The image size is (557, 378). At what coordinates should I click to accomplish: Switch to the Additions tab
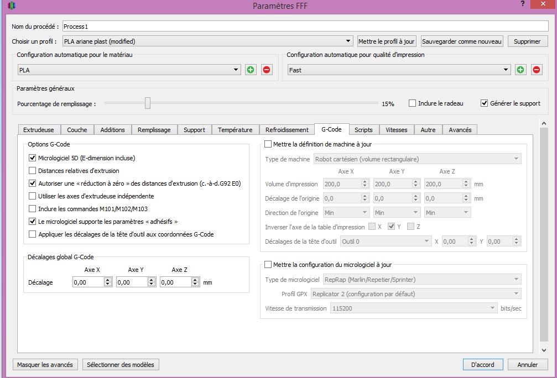[x=112, y=130]
